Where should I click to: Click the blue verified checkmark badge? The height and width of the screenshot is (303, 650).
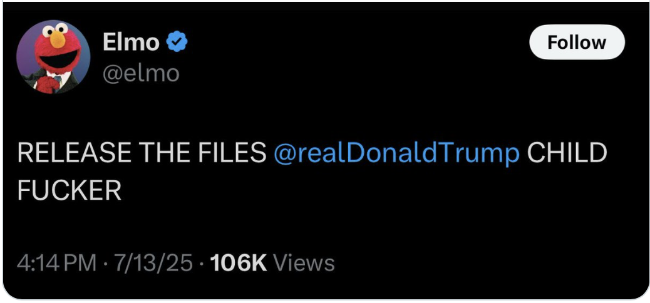coord(177,43)
